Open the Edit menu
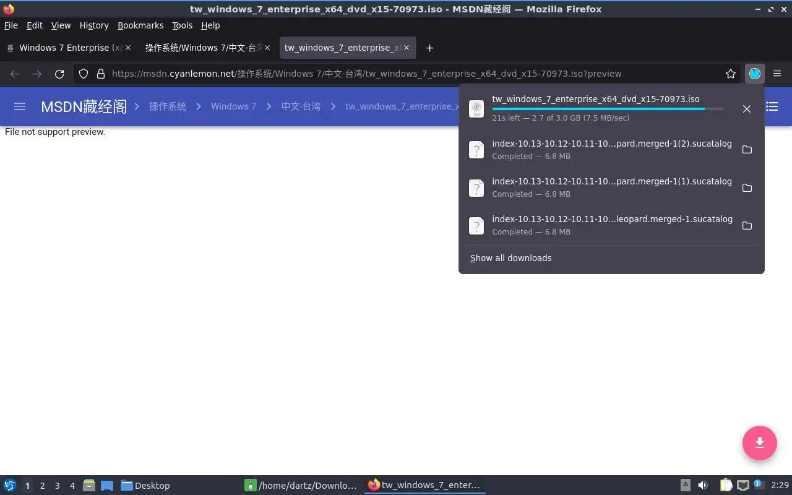This screenshot has height=495, width=792. point(35,25)
